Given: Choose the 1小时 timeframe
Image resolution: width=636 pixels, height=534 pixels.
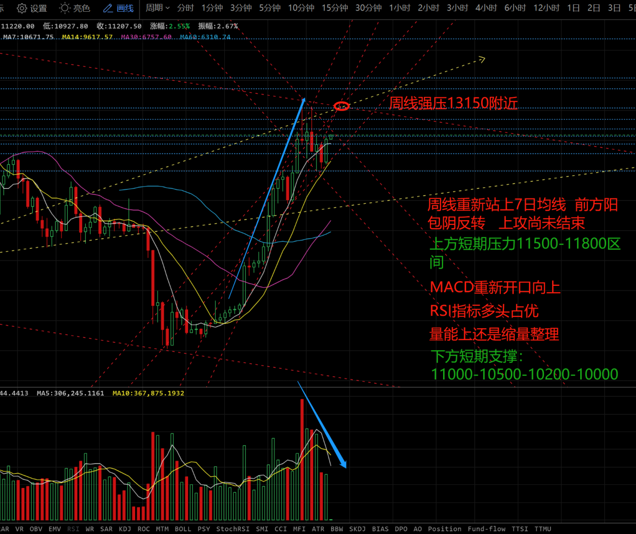Looking at the screenshot, I should click(400, 8).
